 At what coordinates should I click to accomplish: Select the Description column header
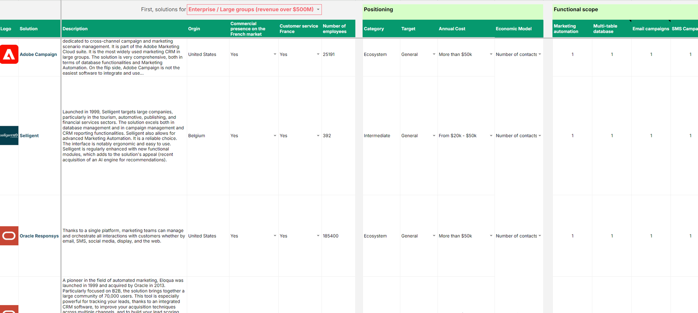pos(124,29)
